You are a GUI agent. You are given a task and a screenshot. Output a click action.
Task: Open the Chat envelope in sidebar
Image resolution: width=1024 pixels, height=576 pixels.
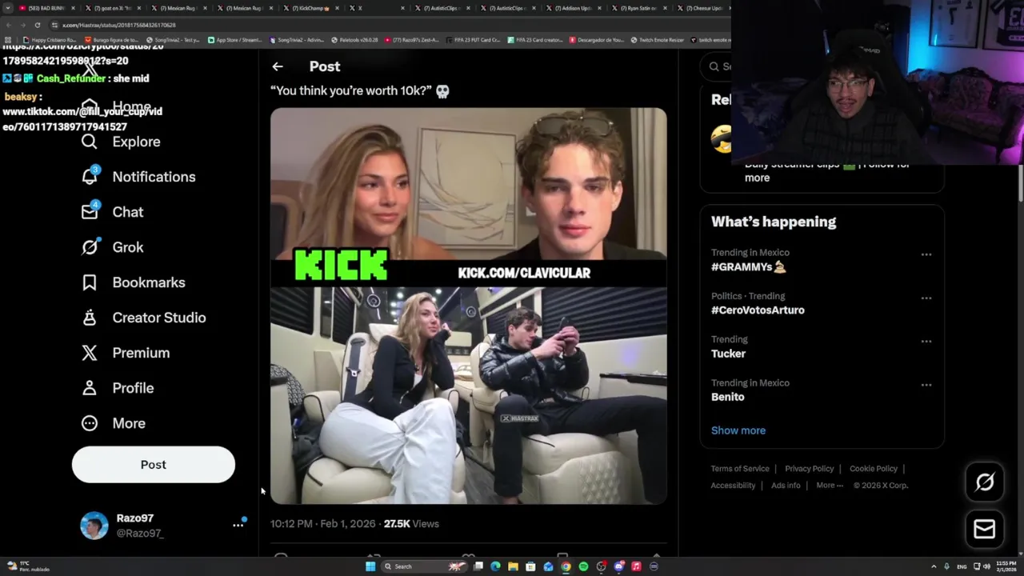coord(112,212)
